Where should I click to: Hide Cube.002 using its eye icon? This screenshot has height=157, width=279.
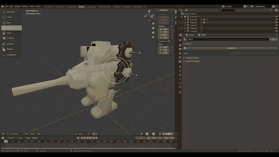[x=276, y=25]
